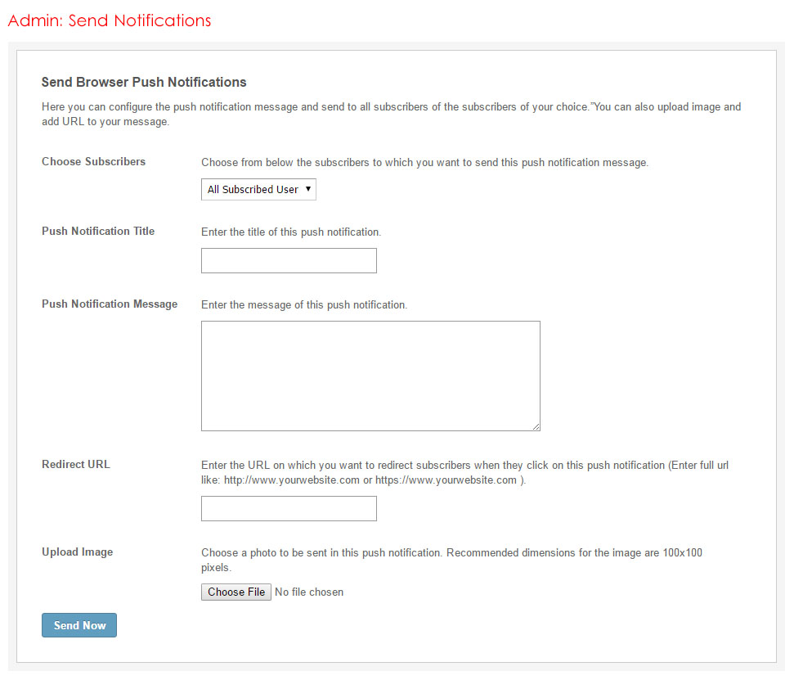Click the Redirect URL label
Screen dimensions: 794x680
pos(75,464)
